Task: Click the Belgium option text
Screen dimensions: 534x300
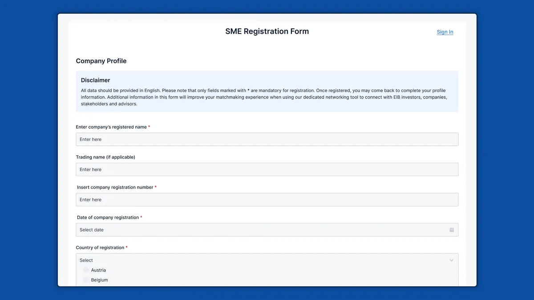Action: point(99,280)
